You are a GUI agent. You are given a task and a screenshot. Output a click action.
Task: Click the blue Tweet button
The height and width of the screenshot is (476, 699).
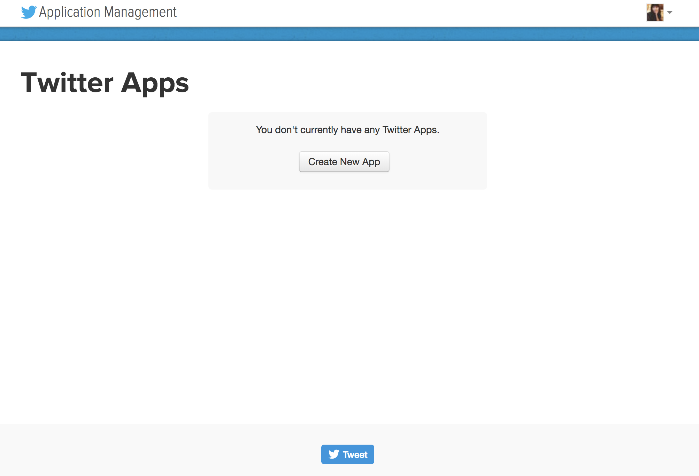click(x=347, y=454)
